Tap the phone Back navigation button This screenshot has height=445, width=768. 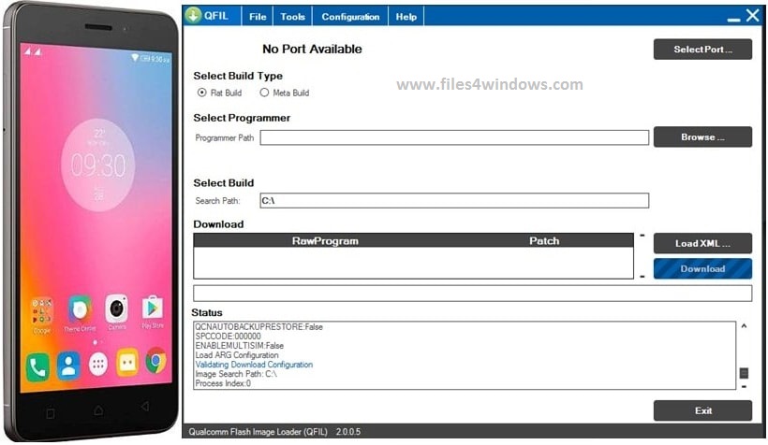145,407
